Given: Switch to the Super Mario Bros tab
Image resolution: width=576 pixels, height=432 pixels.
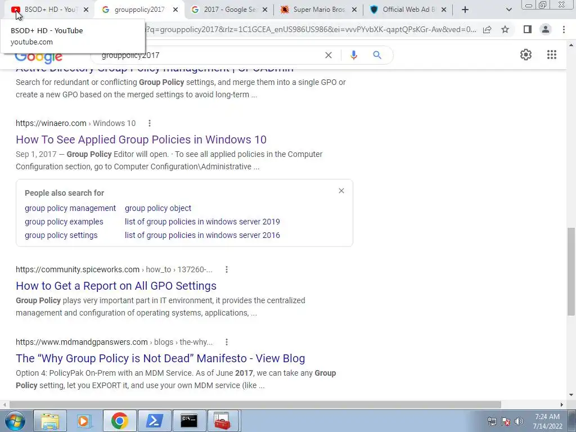Looking at the screenshot, I should tap(319, 10).
